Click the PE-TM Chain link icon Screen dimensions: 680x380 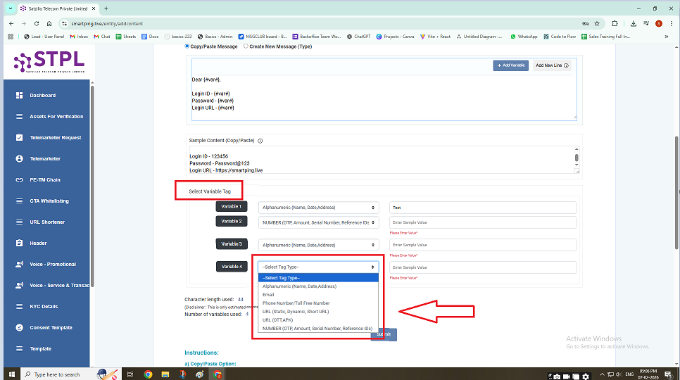coord(20,180)
